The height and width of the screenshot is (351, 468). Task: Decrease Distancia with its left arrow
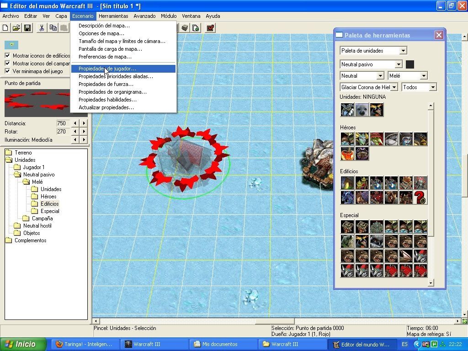click(75, 123)
